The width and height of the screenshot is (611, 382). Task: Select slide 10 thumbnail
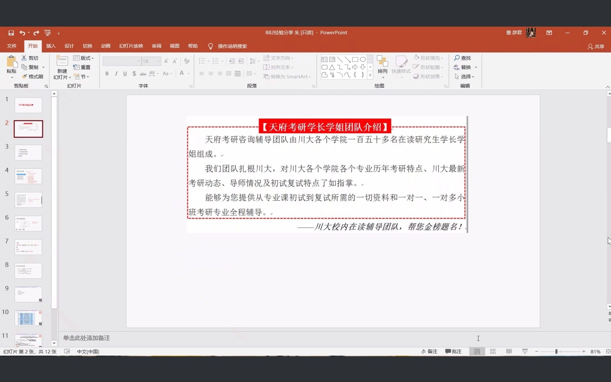click(28, 318)
